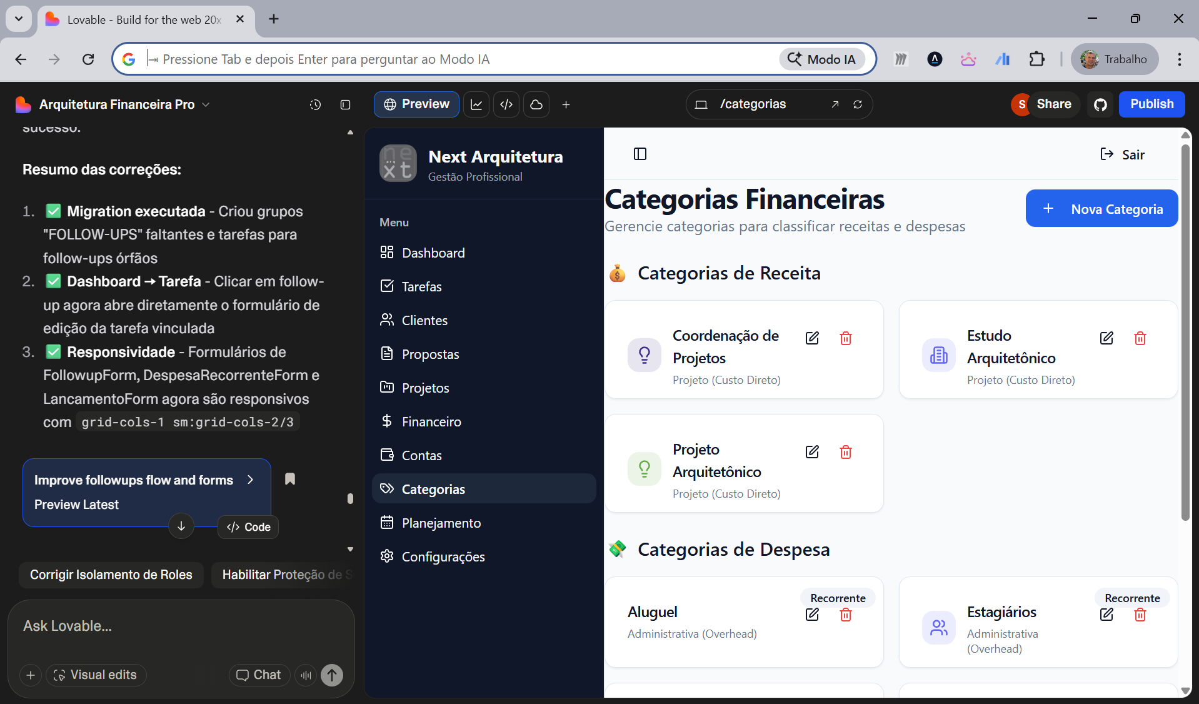The image size is (1199, 704).
Task: Open the GitHub integration icon
Action: 1100,104
